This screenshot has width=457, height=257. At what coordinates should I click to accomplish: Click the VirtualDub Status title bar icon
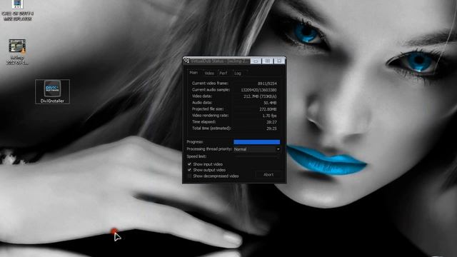(x=186, y=61)
